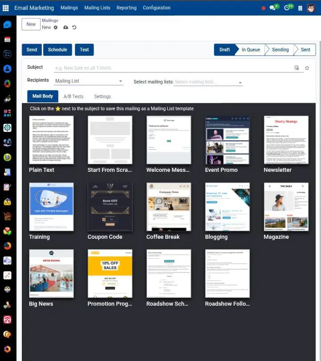Set status to Sending

click(280, 50)
